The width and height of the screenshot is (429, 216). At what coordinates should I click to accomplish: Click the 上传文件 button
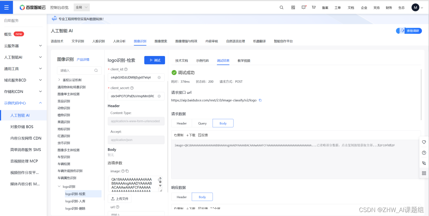point(120,199)
